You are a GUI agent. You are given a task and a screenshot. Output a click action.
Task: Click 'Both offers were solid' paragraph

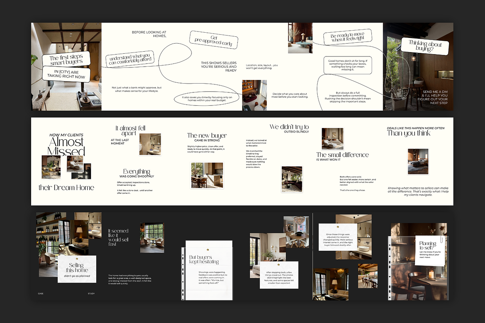(x=358, y=181)
